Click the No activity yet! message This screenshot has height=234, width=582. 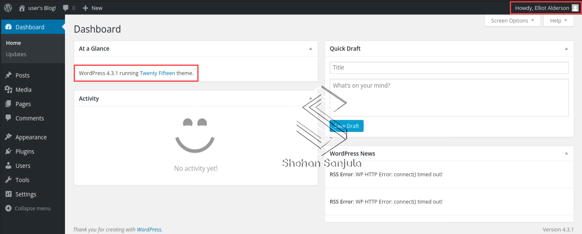(x=196, y=169)
